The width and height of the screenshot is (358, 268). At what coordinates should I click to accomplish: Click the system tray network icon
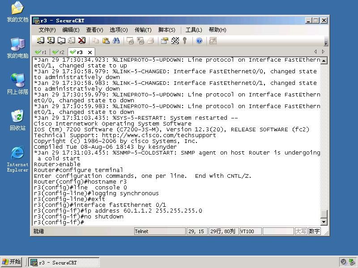pyautogui.click(x=352, y=262)
